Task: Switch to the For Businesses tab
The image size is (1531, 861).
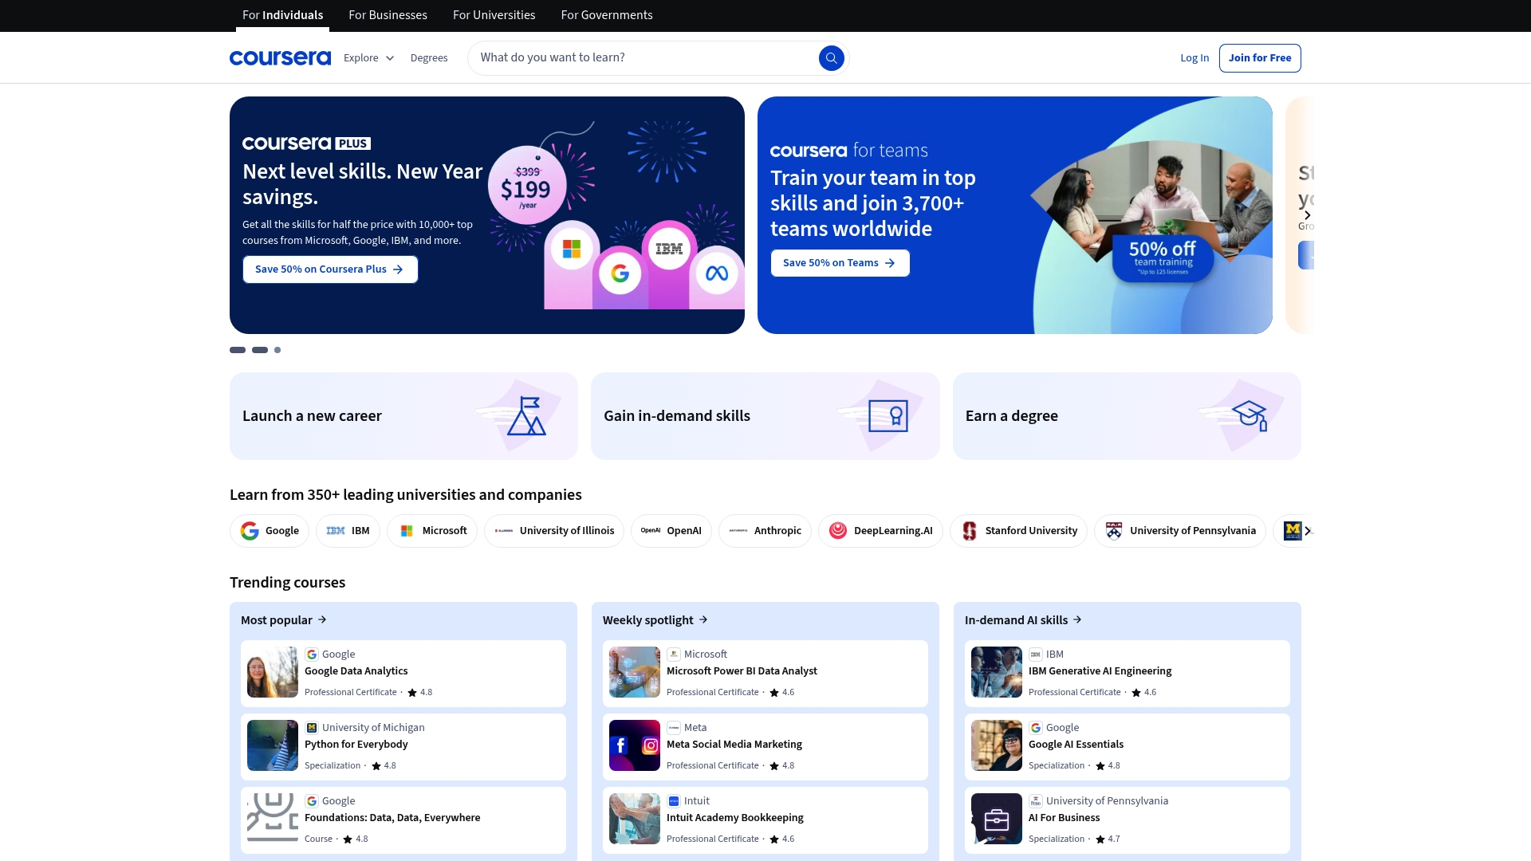Action: click(x=388, y=15)
